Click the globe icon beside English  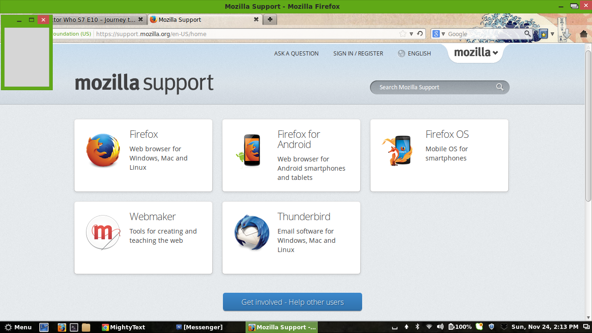(x=401, y=54)
